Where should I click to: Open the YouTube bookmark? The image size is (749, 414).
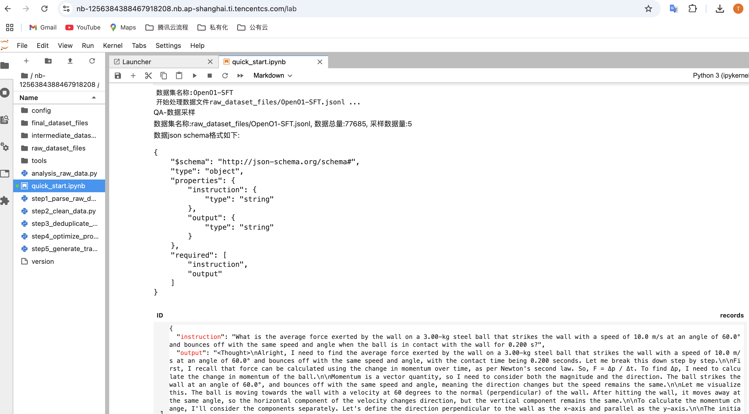(83, 27)
